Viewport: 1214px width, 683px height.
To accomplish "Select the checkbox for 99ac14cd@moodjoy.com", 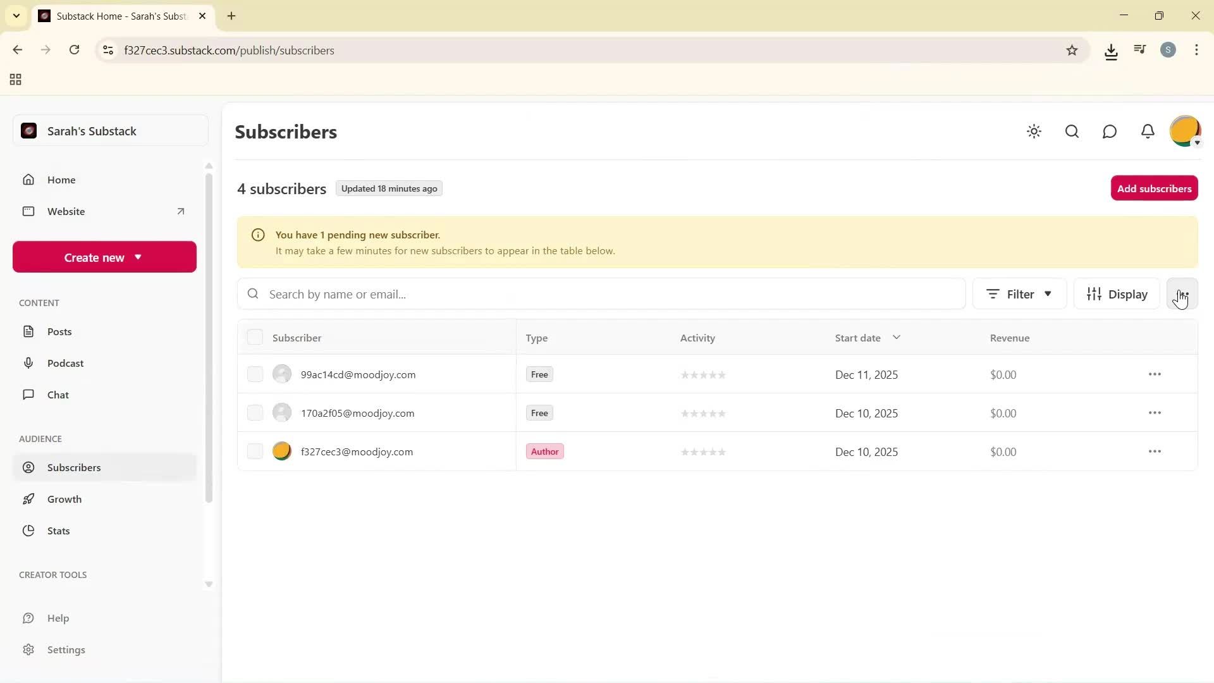I will 255,374.
